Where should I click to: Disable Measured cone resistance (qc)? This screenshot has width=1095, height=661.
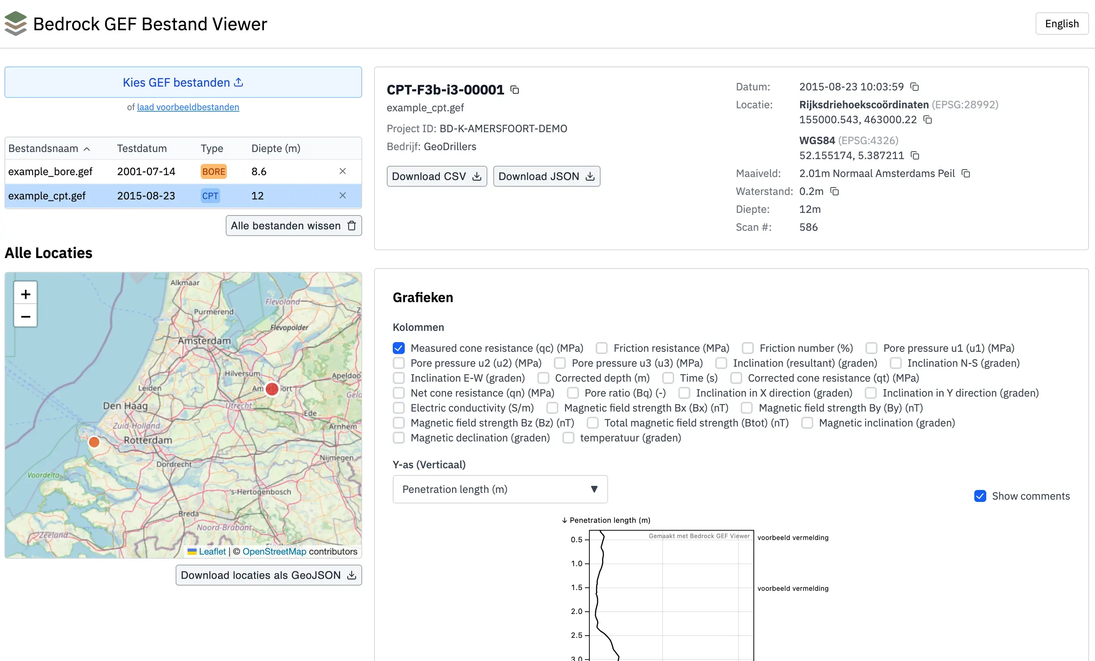[398, 348]
